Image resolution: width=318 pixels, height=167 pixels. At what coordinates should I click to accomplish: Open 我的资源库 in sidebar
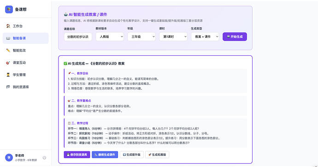coord(25,87)
